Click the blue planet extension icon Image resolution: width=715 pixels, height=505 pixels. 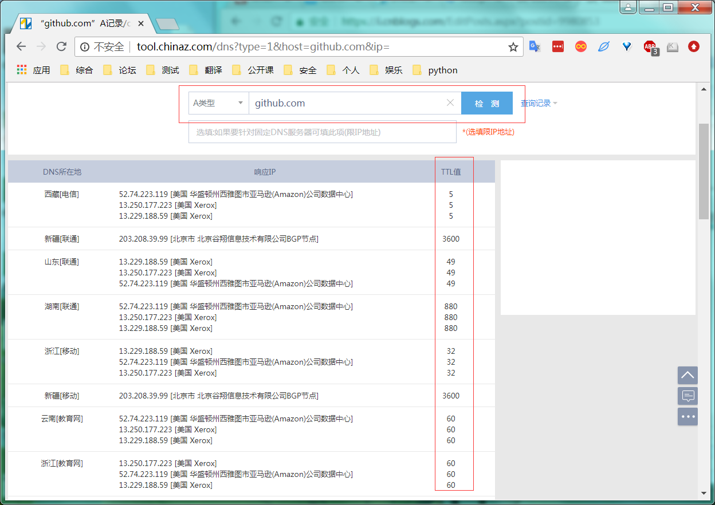point(604,47)
